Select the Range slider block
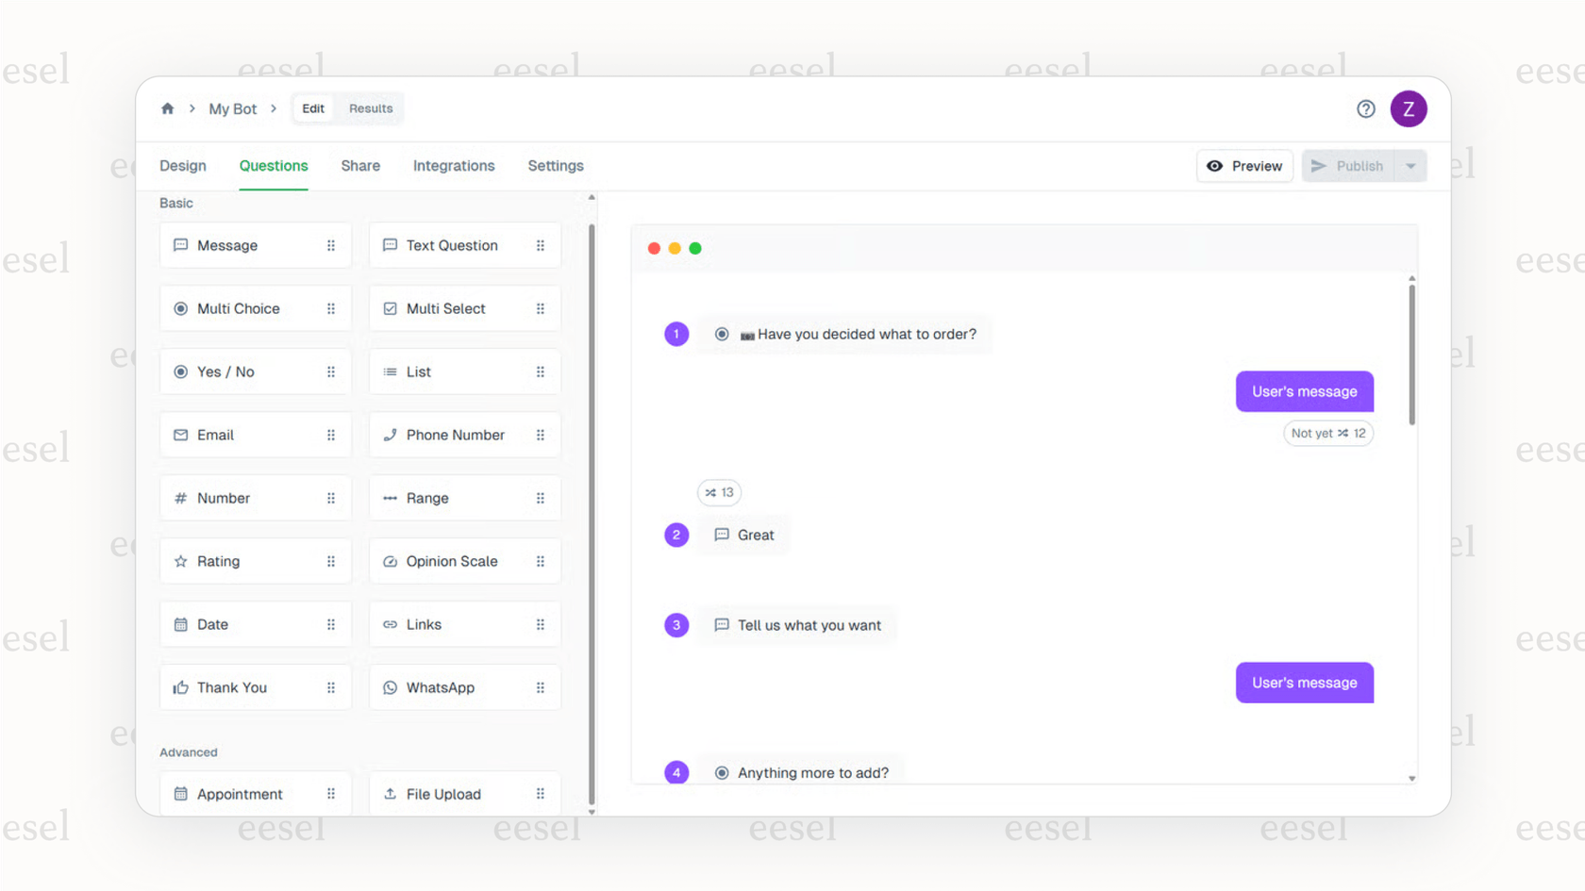The height and width of the screenshot is (891, 1585). click(x=465, y=498)
